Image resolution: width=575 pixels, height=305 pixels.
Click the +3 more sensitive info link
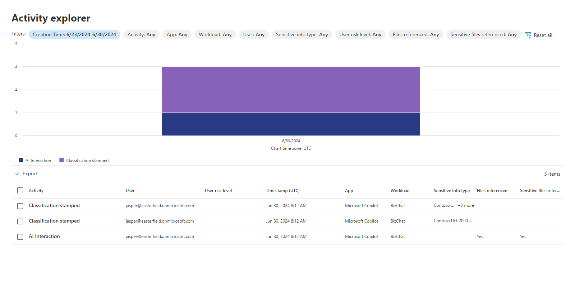[466, 205]
